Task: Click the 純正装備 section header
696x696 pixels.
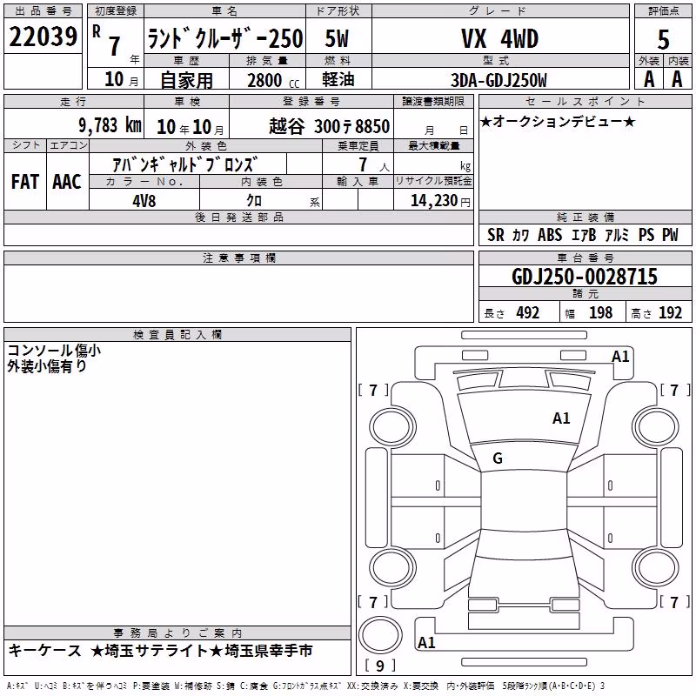Action: point(586,217)
